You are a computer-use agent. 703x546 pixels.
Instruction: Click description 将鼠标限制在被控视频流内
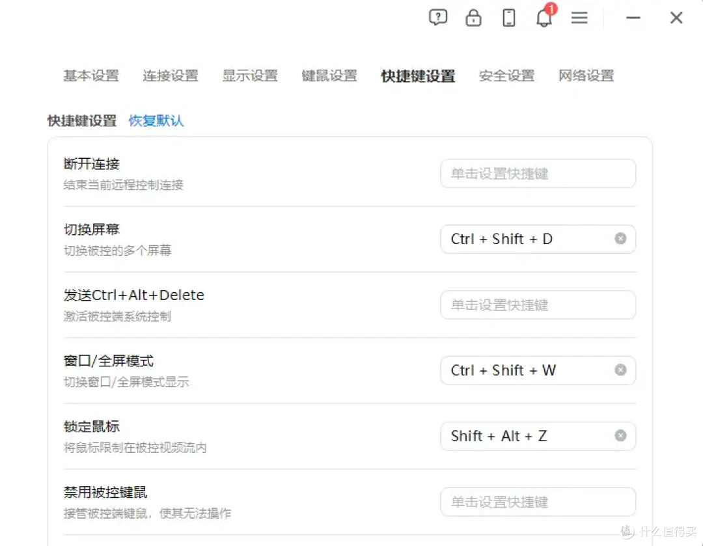tap(135, 447)
